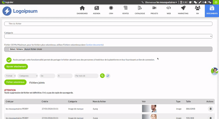
Task: Open the chat bubbles icon in top bar
Action: point(195,2)
